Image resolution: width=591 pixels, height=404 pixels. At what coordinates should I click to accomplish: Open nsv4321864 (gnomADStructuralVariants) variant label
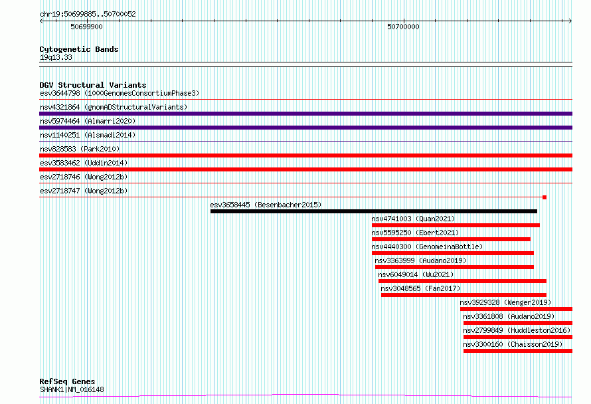114,107
